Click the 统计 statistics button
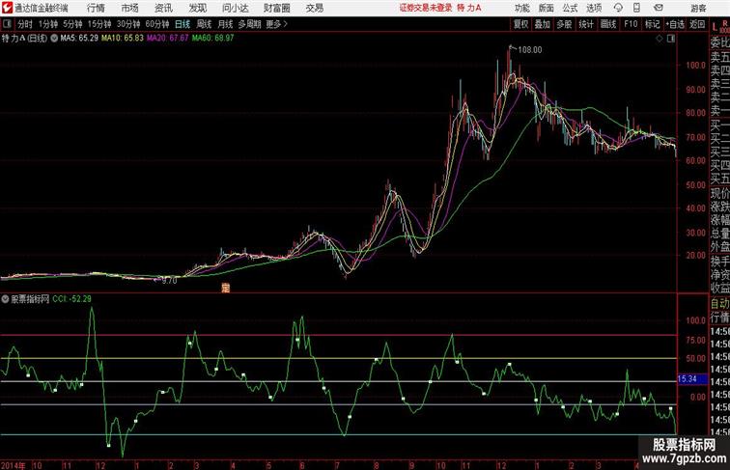 coord(586,24)
